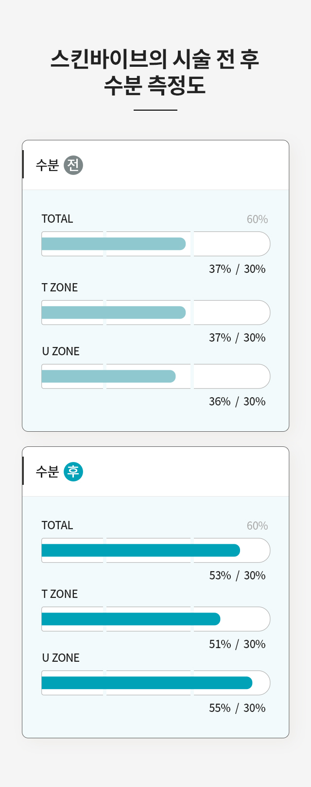Click the main title 스킨바이브의 시술 전 후
Viewport: 311px width, 787px height.
tap(155, 59)
